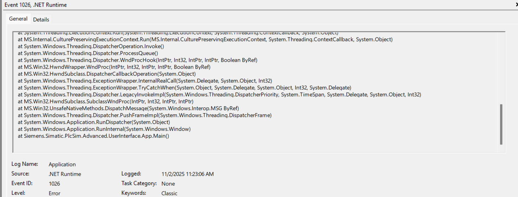This screenshot has width=518, height=197.
Task: Click the Dispatcher.ProcessQueue() line
Action: point(88,53)
